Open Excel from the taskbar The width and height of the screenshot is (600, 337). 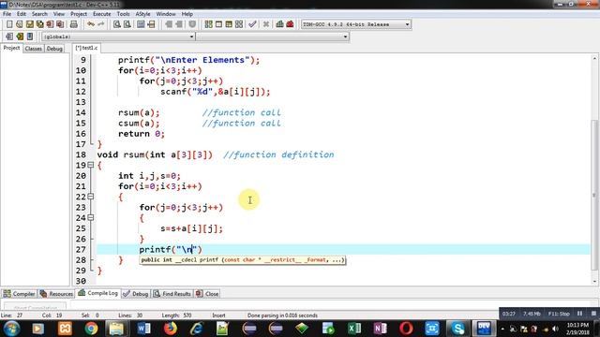(x=354, y=329)
